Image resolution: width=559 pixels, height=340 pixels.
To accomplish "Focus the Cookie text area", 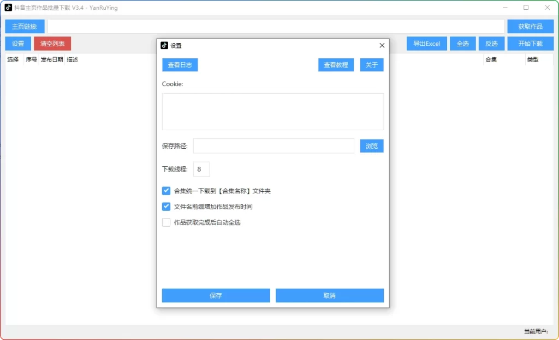I will (x=273, y=112).
